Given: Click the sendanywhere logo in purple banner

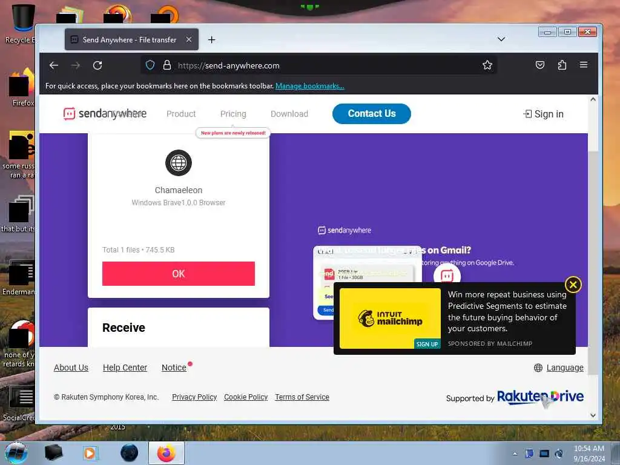Looking at the screenshot, I should [x=345, y=230].
